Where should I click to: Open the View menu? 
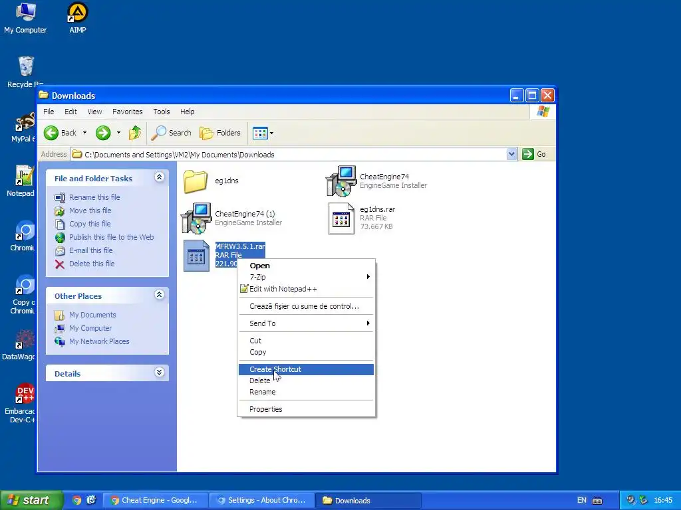click(x=94, y=112)
